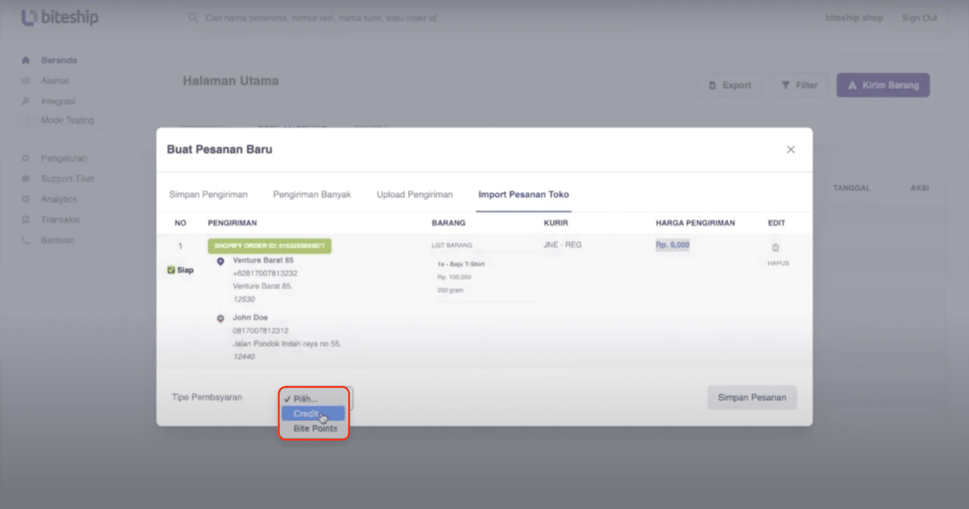969x509 pixels.
Task: Toggle the Siap checkbox
Action: [x=171, y=270]
